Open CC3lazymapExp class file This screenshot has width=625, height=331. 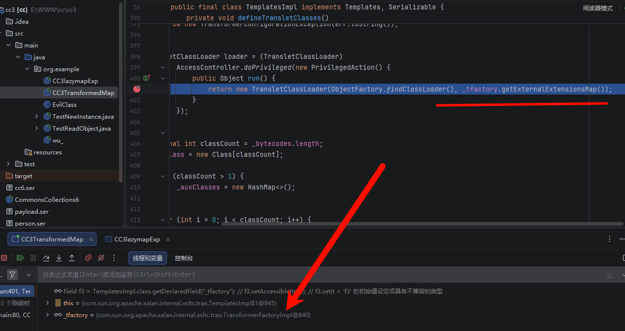click(75, 81)
